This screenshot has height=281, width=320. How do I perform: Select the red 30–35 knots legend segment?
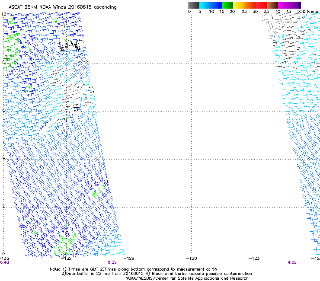pos(261,5)
